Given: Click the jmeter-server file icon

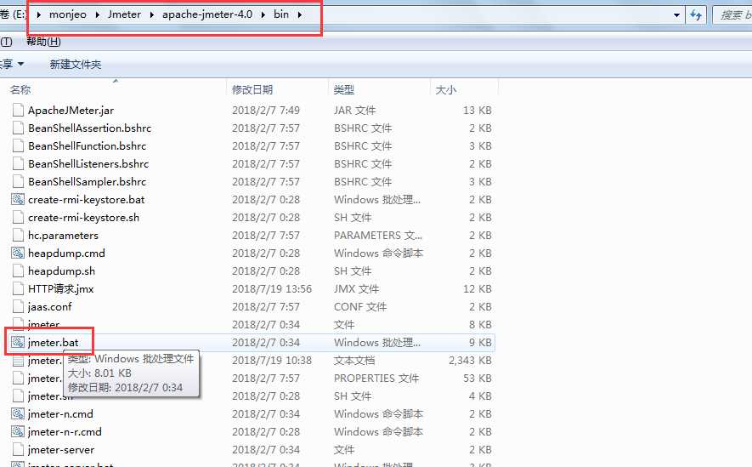Looking at the screenshot, I should coord(18,449).
